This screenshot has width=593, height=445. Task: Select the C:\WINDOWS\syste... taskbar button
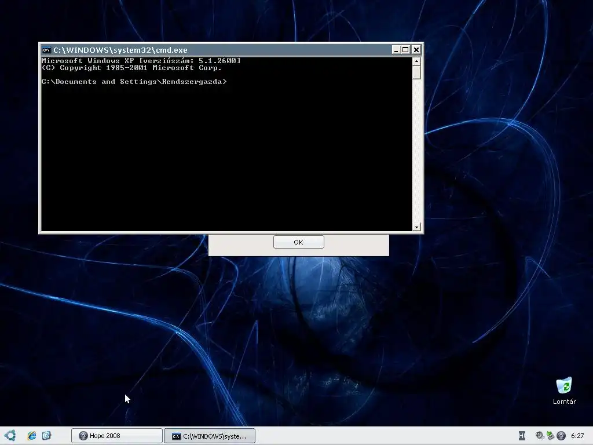210,436
